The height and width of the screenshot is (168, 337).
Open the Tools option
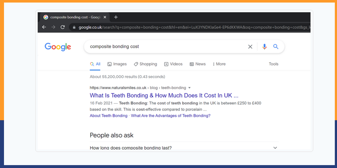273,64
